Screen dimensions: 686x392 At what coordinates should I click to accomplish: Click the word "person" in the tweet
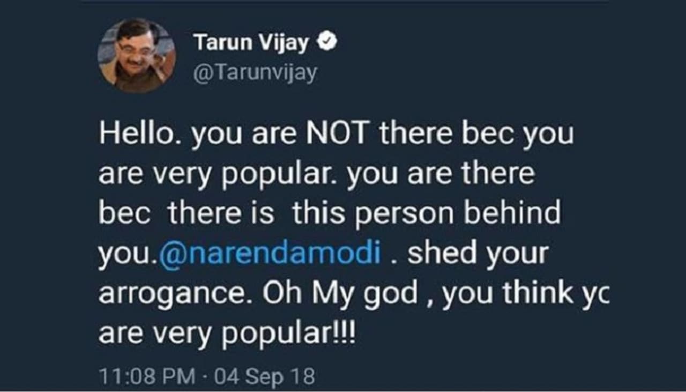398,214
